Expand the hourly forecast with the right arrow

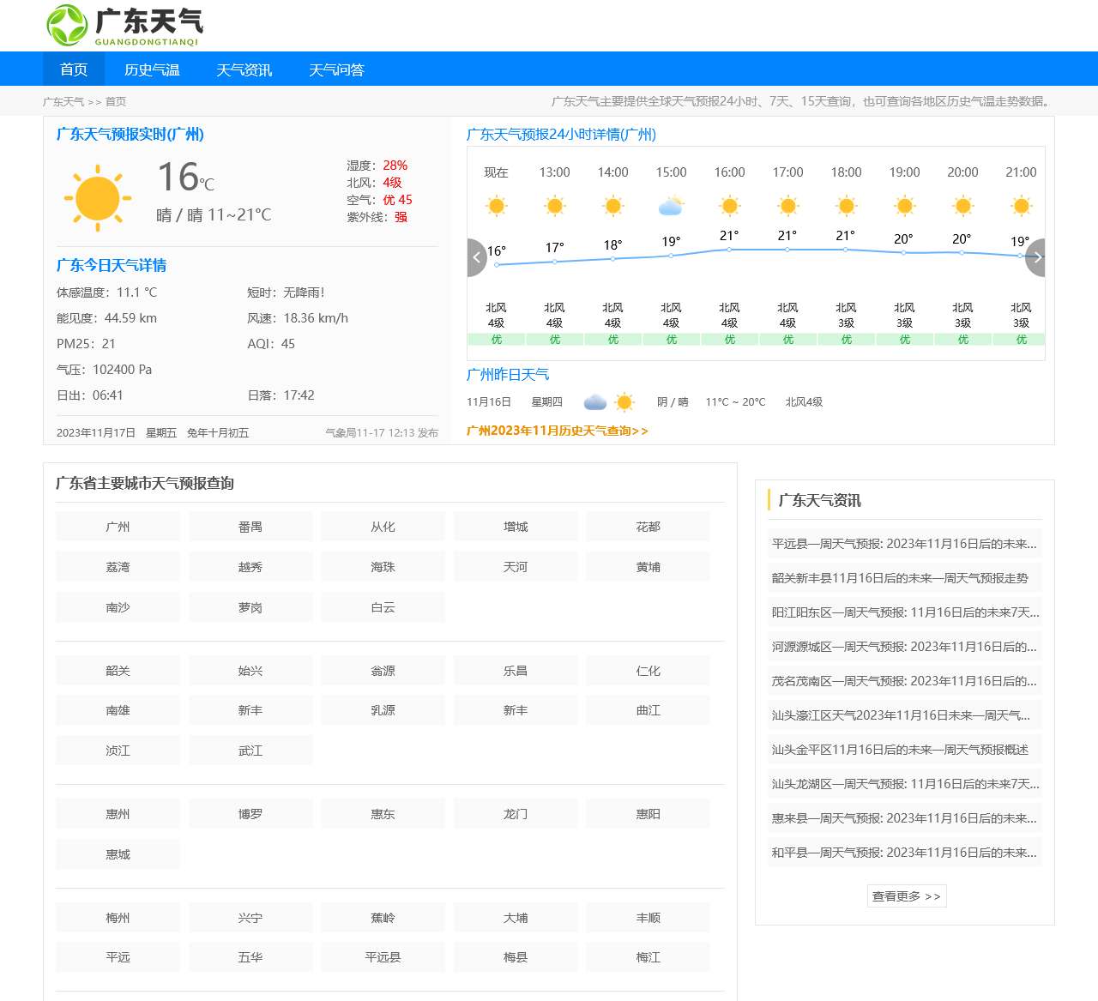[x=1037, y=257]
